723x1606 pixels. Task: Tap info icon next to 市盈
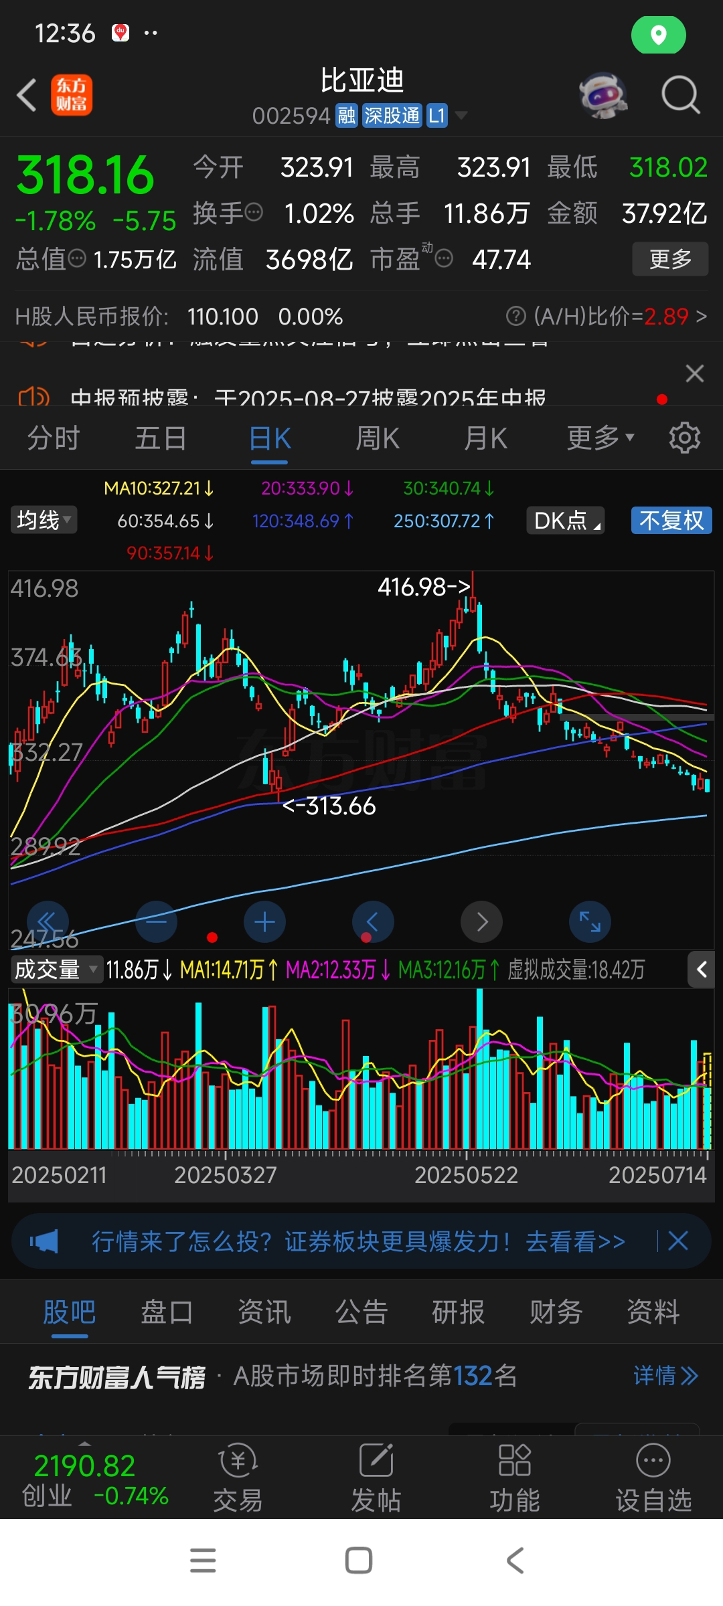444,258
